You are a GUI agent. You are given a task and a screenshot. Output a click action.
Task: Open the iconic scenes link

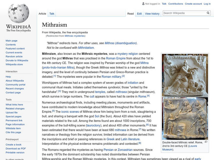(70, 112)
